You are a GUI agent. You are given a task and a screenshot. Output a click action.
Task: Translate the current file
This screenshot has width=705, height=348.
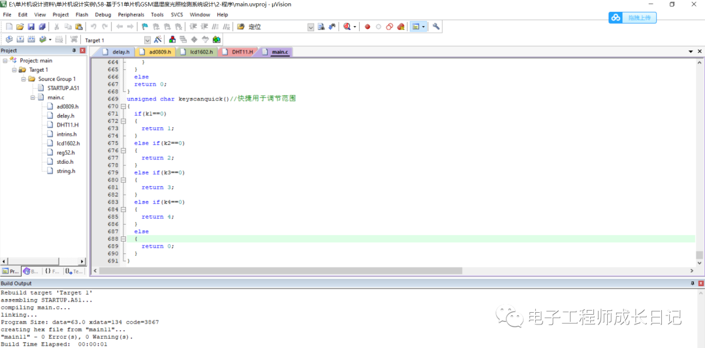8,40
